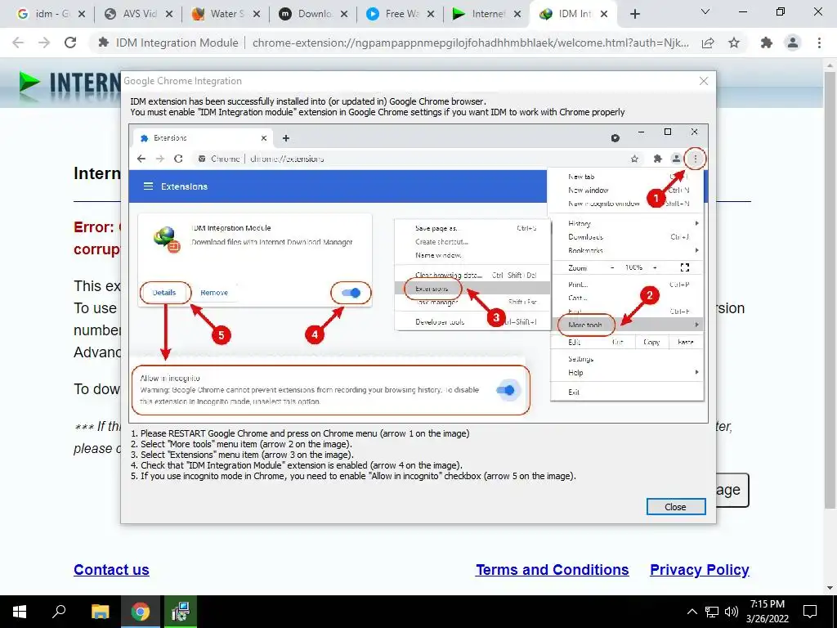Screen dimensions: 837x628
Task: Click the Chrome icon on the taskbar
Action: 141,612
